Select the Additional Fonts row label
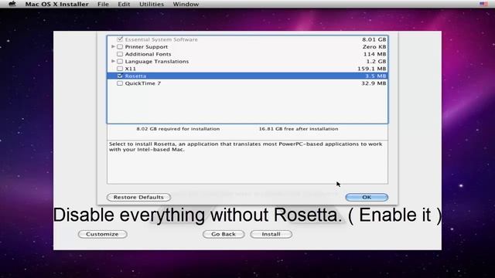The height and width of the screenshot is (278, 495). [x=148, y=54]
